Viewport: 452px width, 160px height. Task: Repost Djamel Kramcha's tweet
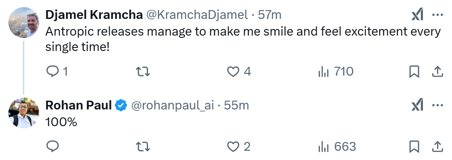pyautogui.click(x=143, y=71)
